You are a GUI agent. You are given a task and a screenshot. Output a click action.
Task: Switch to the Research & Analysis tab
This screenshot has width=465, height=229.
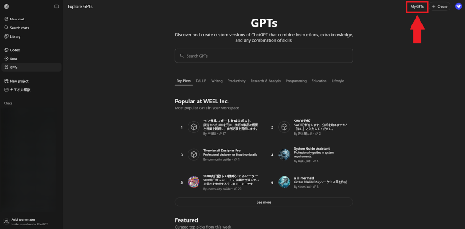[265, 81]
